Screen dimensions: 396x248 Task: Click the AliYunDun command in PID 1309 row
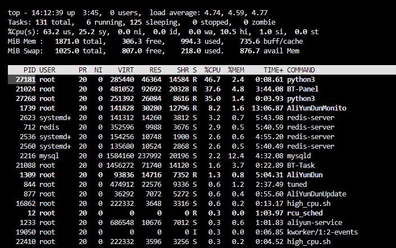tap(304, 175)
